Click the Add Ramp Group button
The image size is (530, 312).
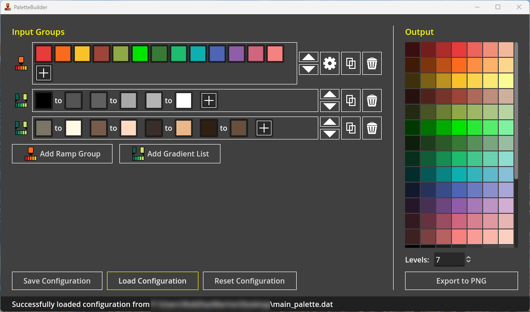click(62, 154)
